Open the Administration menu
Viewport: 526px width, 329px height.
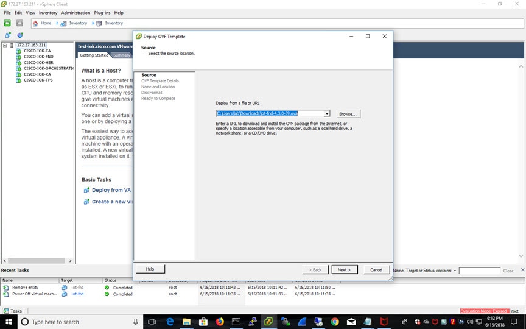point(75,13)
